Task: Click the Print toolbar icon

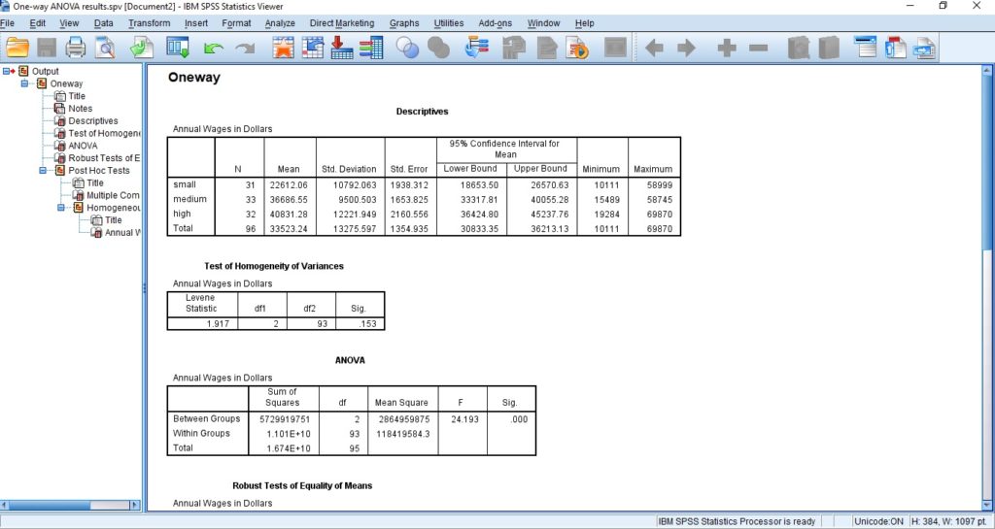Action: 76,48
